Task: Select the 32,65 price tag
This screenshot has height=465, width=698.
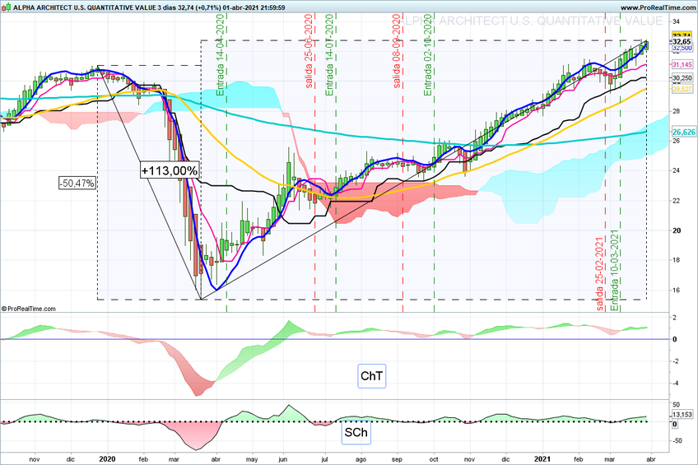Action: (682, 42)
